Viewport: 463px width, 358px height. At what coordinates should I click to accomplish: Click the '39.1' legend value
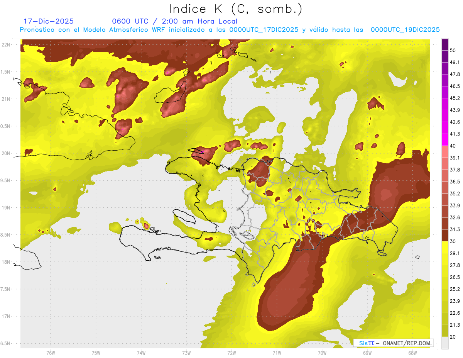[455, 158]
